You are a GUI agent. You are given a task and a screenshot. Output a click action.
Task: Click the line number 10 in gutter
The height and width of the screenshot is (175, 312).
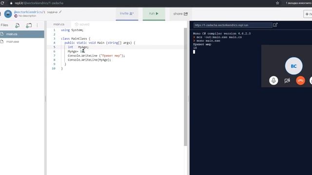click(x=54, y=69)
